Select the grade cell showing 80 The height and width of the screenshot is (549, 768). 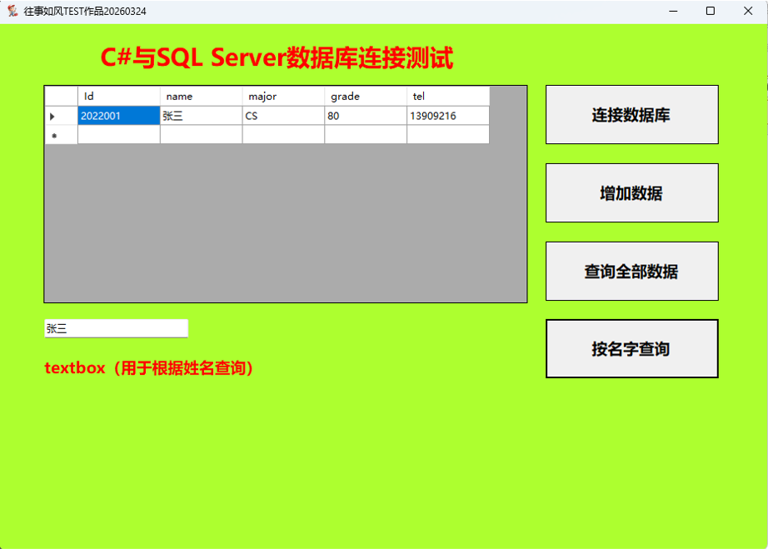click(365, 117)
